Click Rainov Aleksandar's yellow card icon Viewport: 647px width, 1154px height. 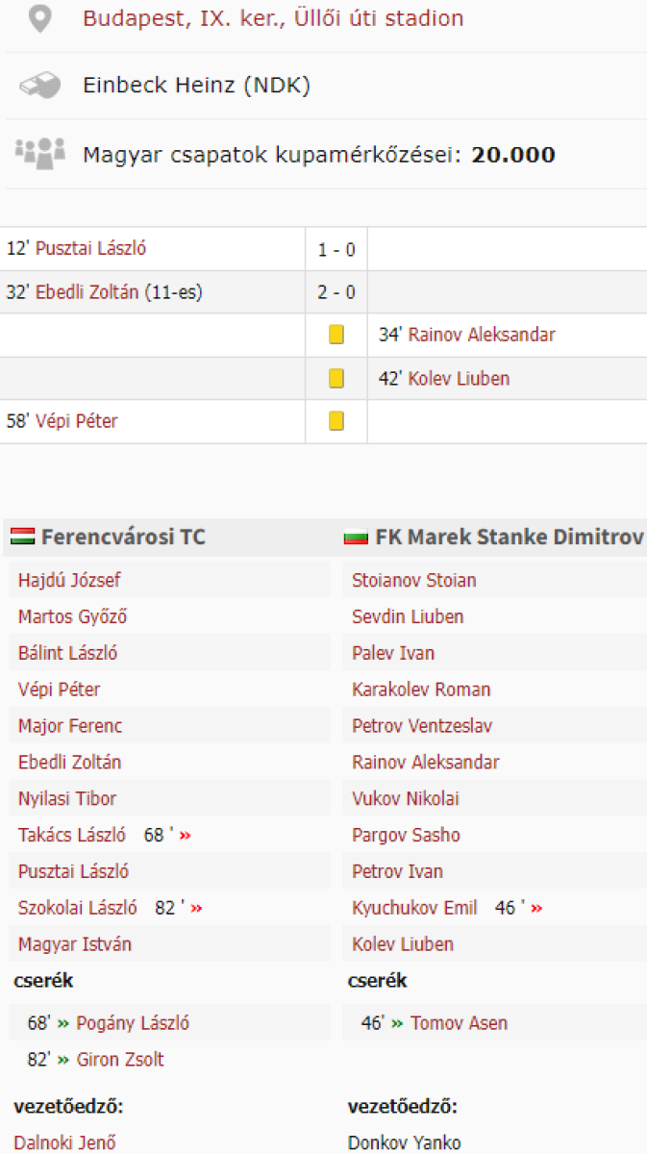(x=336, y=335)
